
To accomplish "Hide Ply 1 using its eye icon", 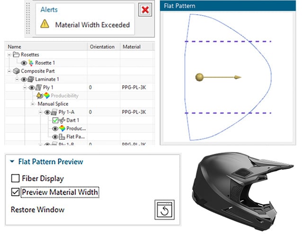I will coord(31,88).
